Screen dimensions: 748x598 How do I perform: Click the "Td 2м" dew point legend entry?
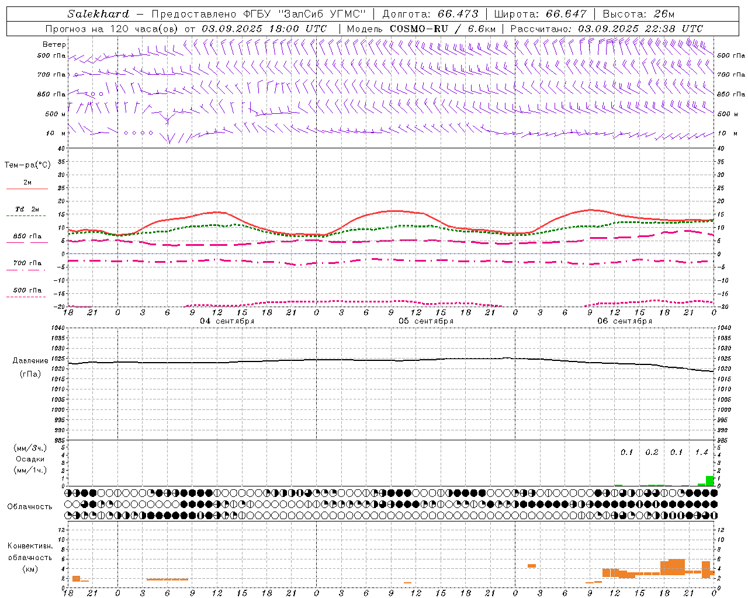click(x=27, y=209)
